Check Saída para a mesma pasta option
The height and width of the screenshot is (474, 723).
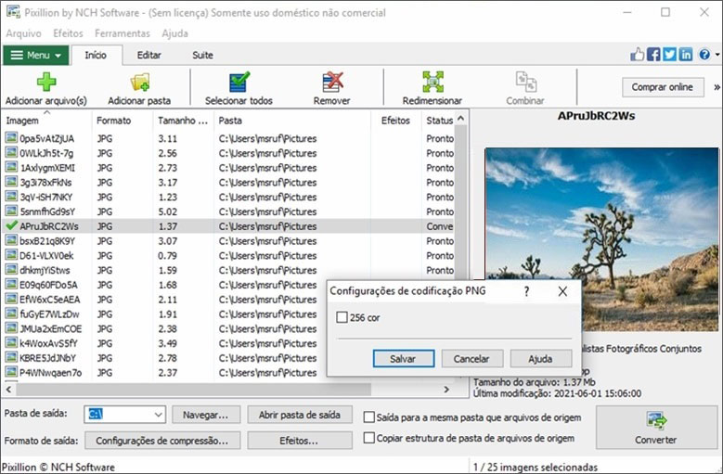368,417
